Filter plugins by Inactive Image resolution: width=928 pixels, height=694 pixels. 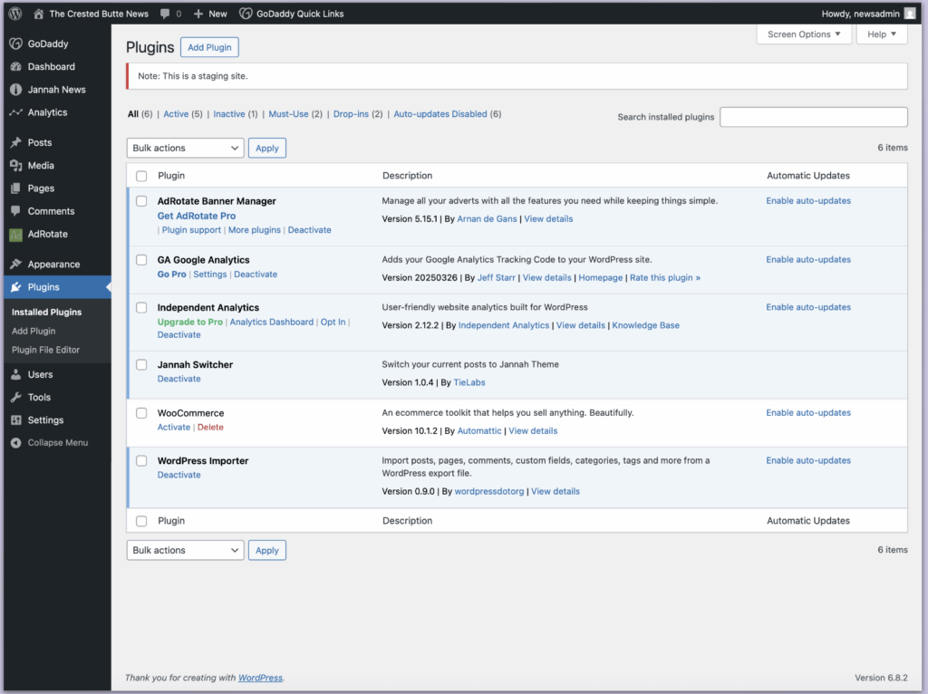[x=228, y=114]
